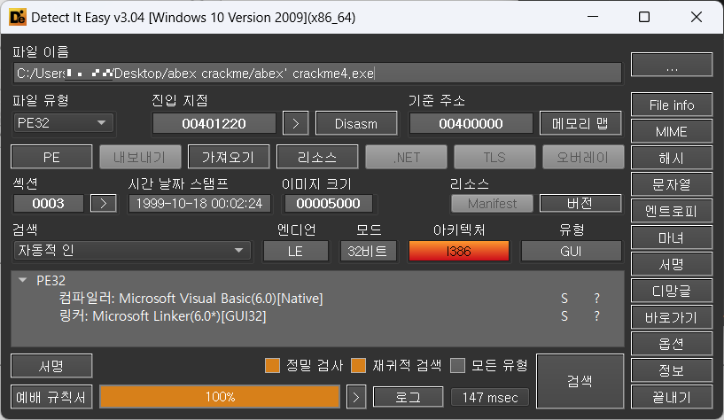Open the PE structure viewer button
Screen dimensions: 724x420
[x=51, y=158]
